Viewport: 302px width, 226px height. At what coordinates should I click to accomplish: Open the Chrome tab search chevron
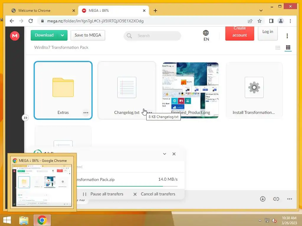261,11
